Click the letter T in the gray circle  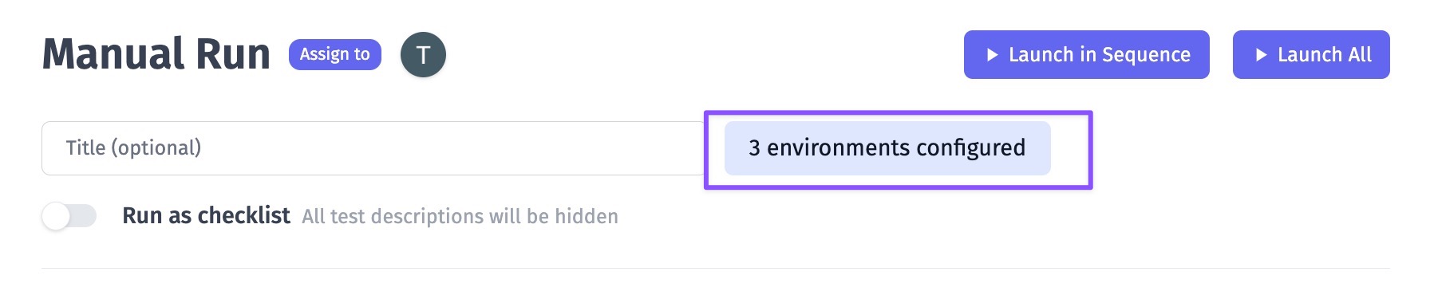[423, 55]
